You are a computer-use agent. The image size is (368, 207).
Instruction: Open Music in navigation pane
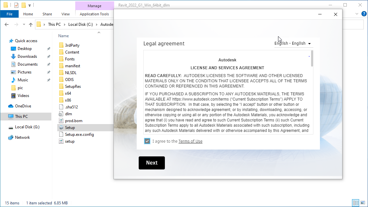tap(23, 80)
